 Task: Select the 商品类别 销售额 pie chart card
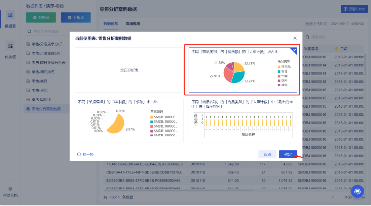click(243, 70)
